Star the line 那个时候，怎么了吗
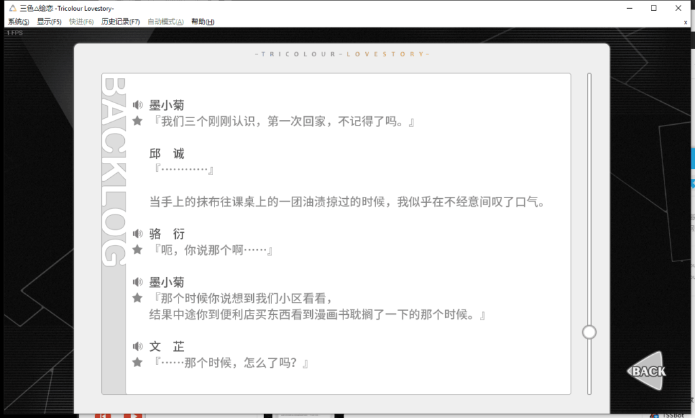Image resolution: width=695 pixels, height=418 pixels. [137, 362]
